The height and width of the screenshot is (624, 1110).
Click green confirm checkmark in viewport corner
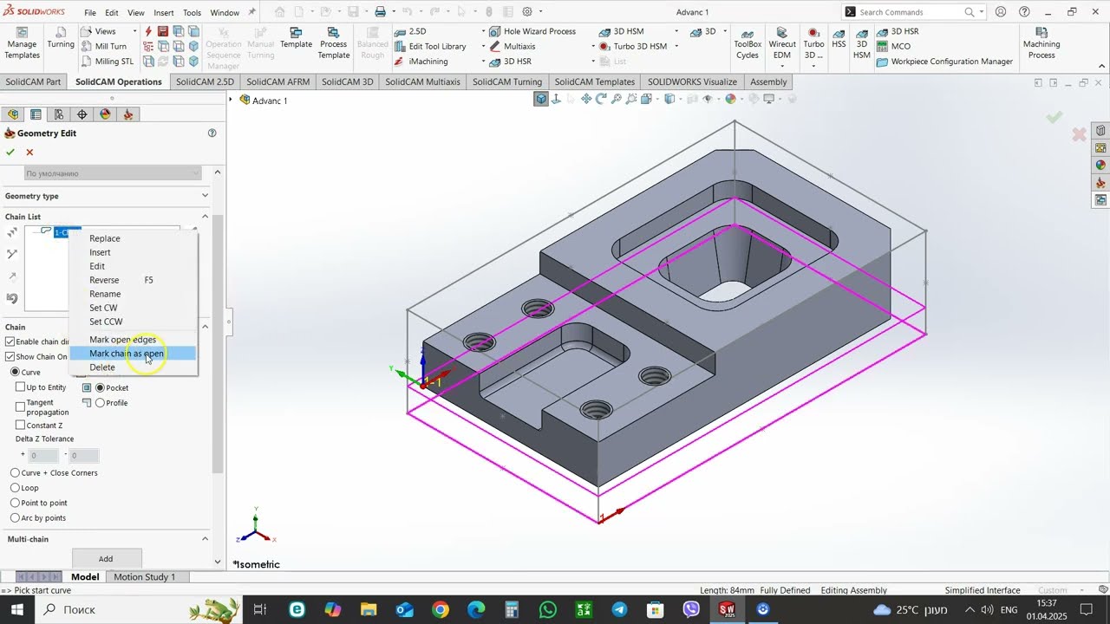point(1054,117)
